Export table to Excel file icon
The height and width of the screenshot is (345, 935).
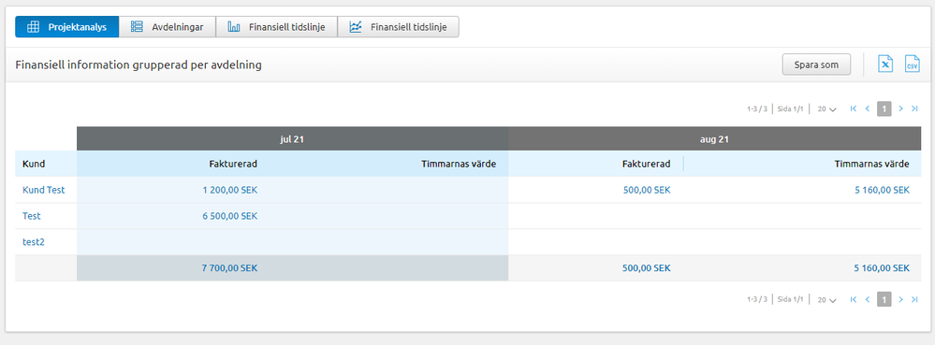pos(885,65)
